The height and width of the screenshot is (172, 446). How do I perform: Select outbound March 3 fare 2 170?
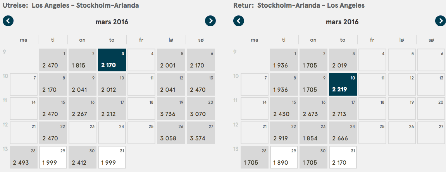[x=112, y=60]
